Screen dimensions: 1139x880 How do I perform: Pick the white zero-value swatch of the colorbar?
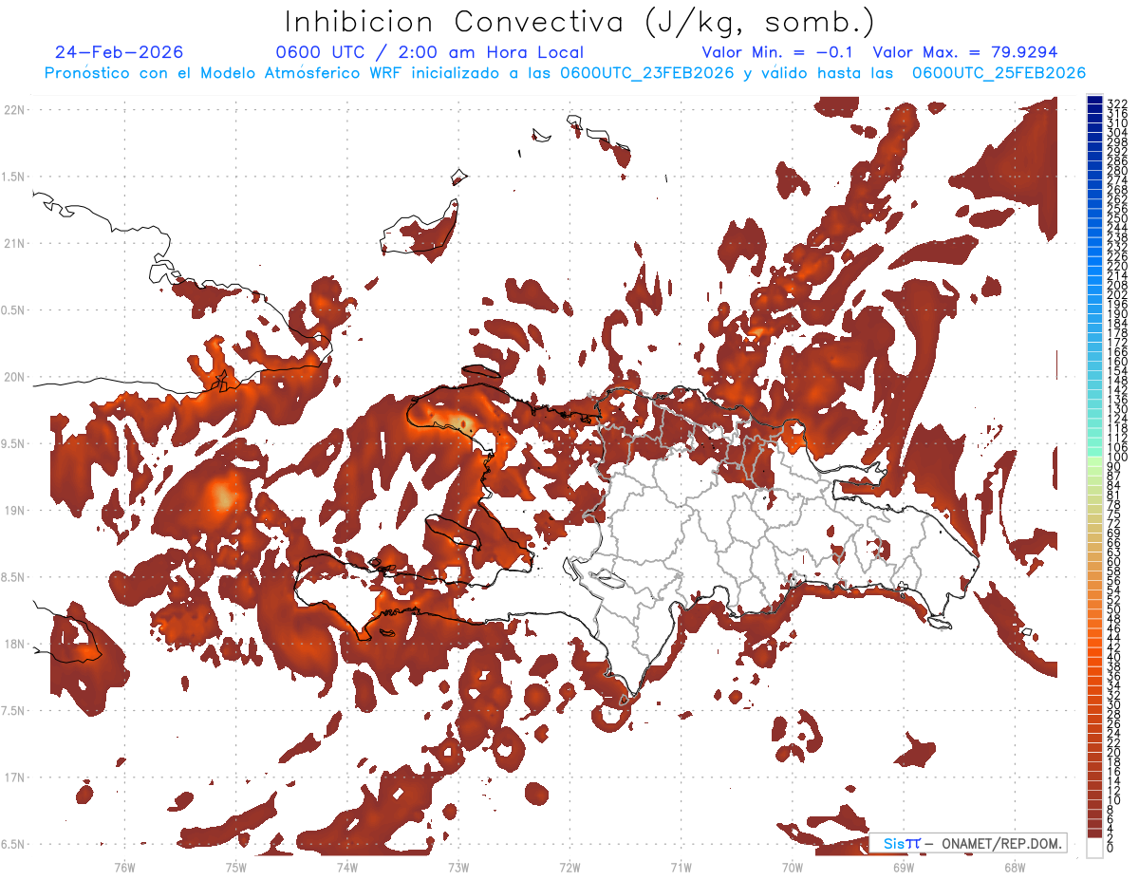coord(1095,849)
